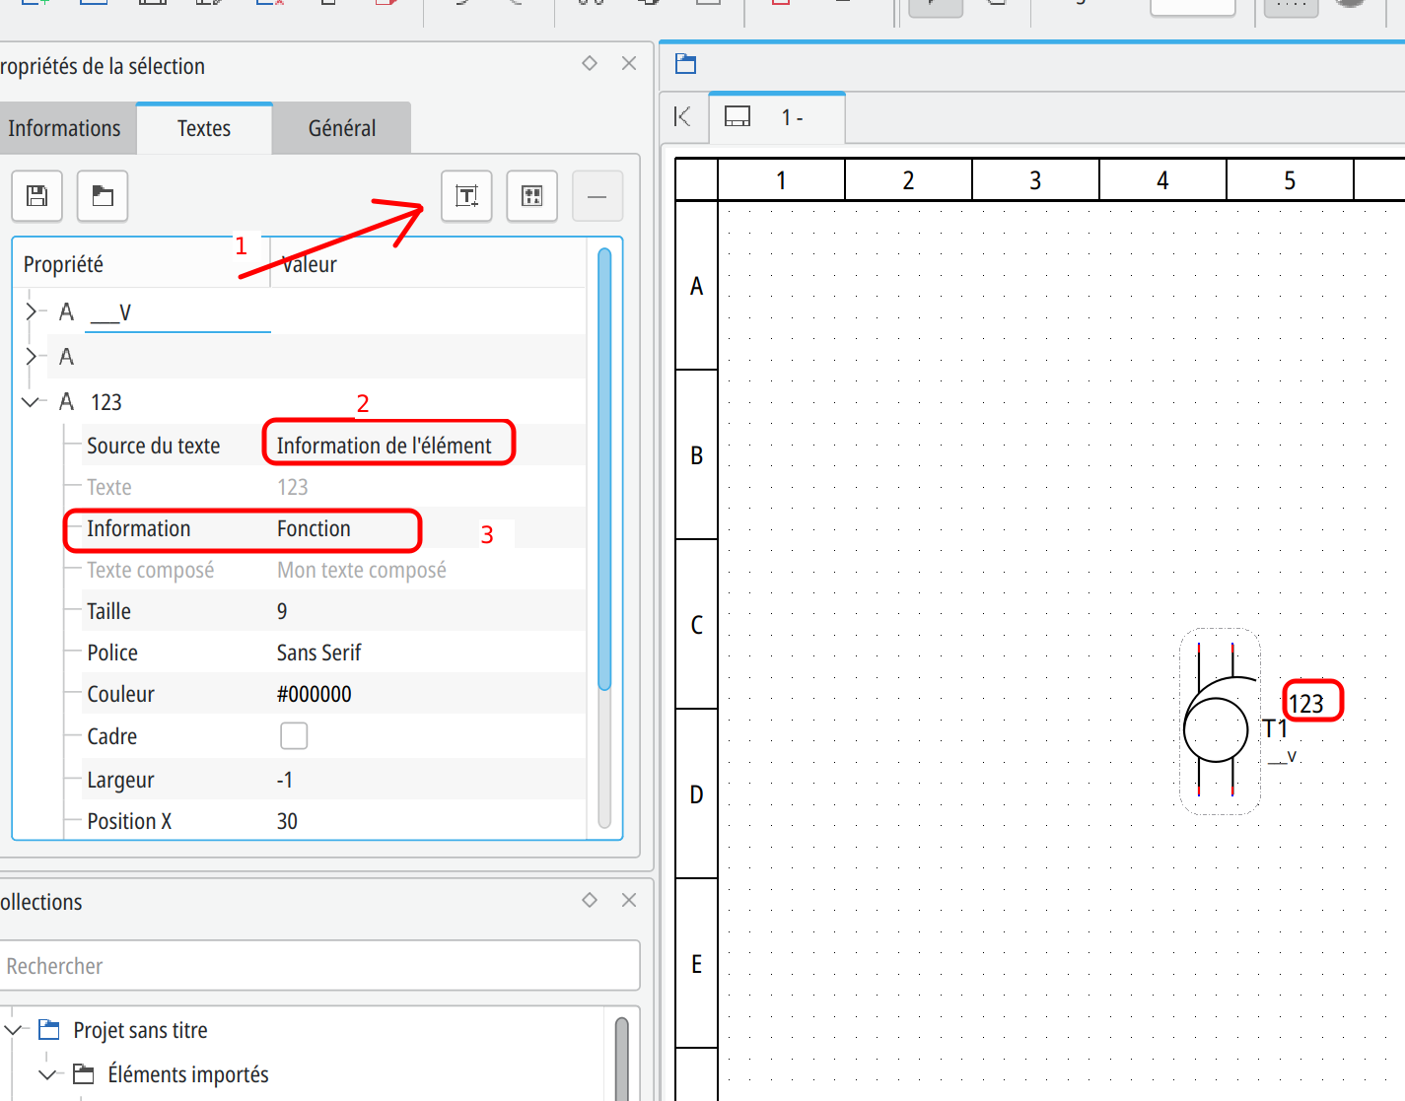Click column header 2 of the folio
1405x1101 pixels.
(909, 180)
